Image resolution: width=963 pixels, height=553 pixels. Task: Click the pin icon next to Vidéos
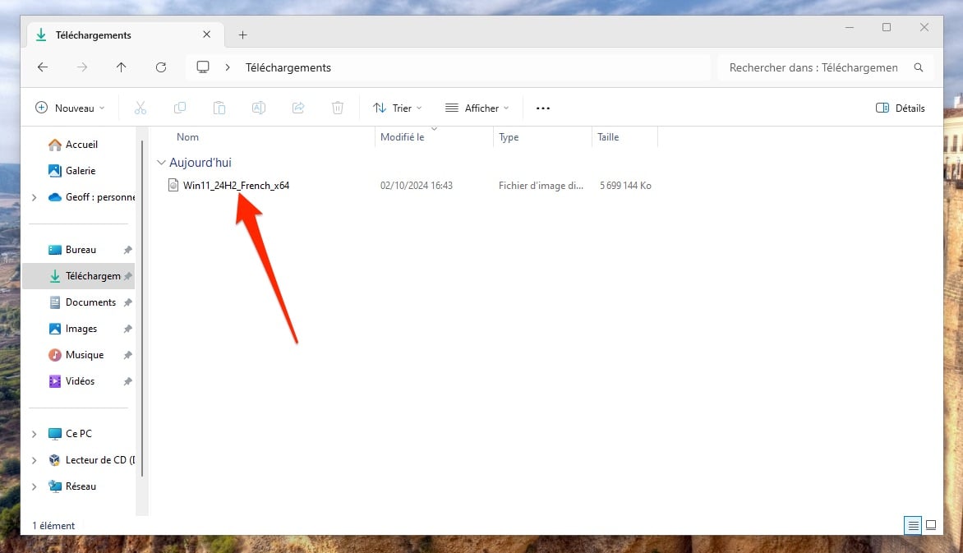point(127,381)
